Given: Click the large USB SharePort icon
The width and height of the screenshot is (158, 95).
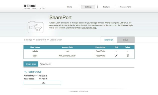Looking at the screenshot, I should (35, 27).
